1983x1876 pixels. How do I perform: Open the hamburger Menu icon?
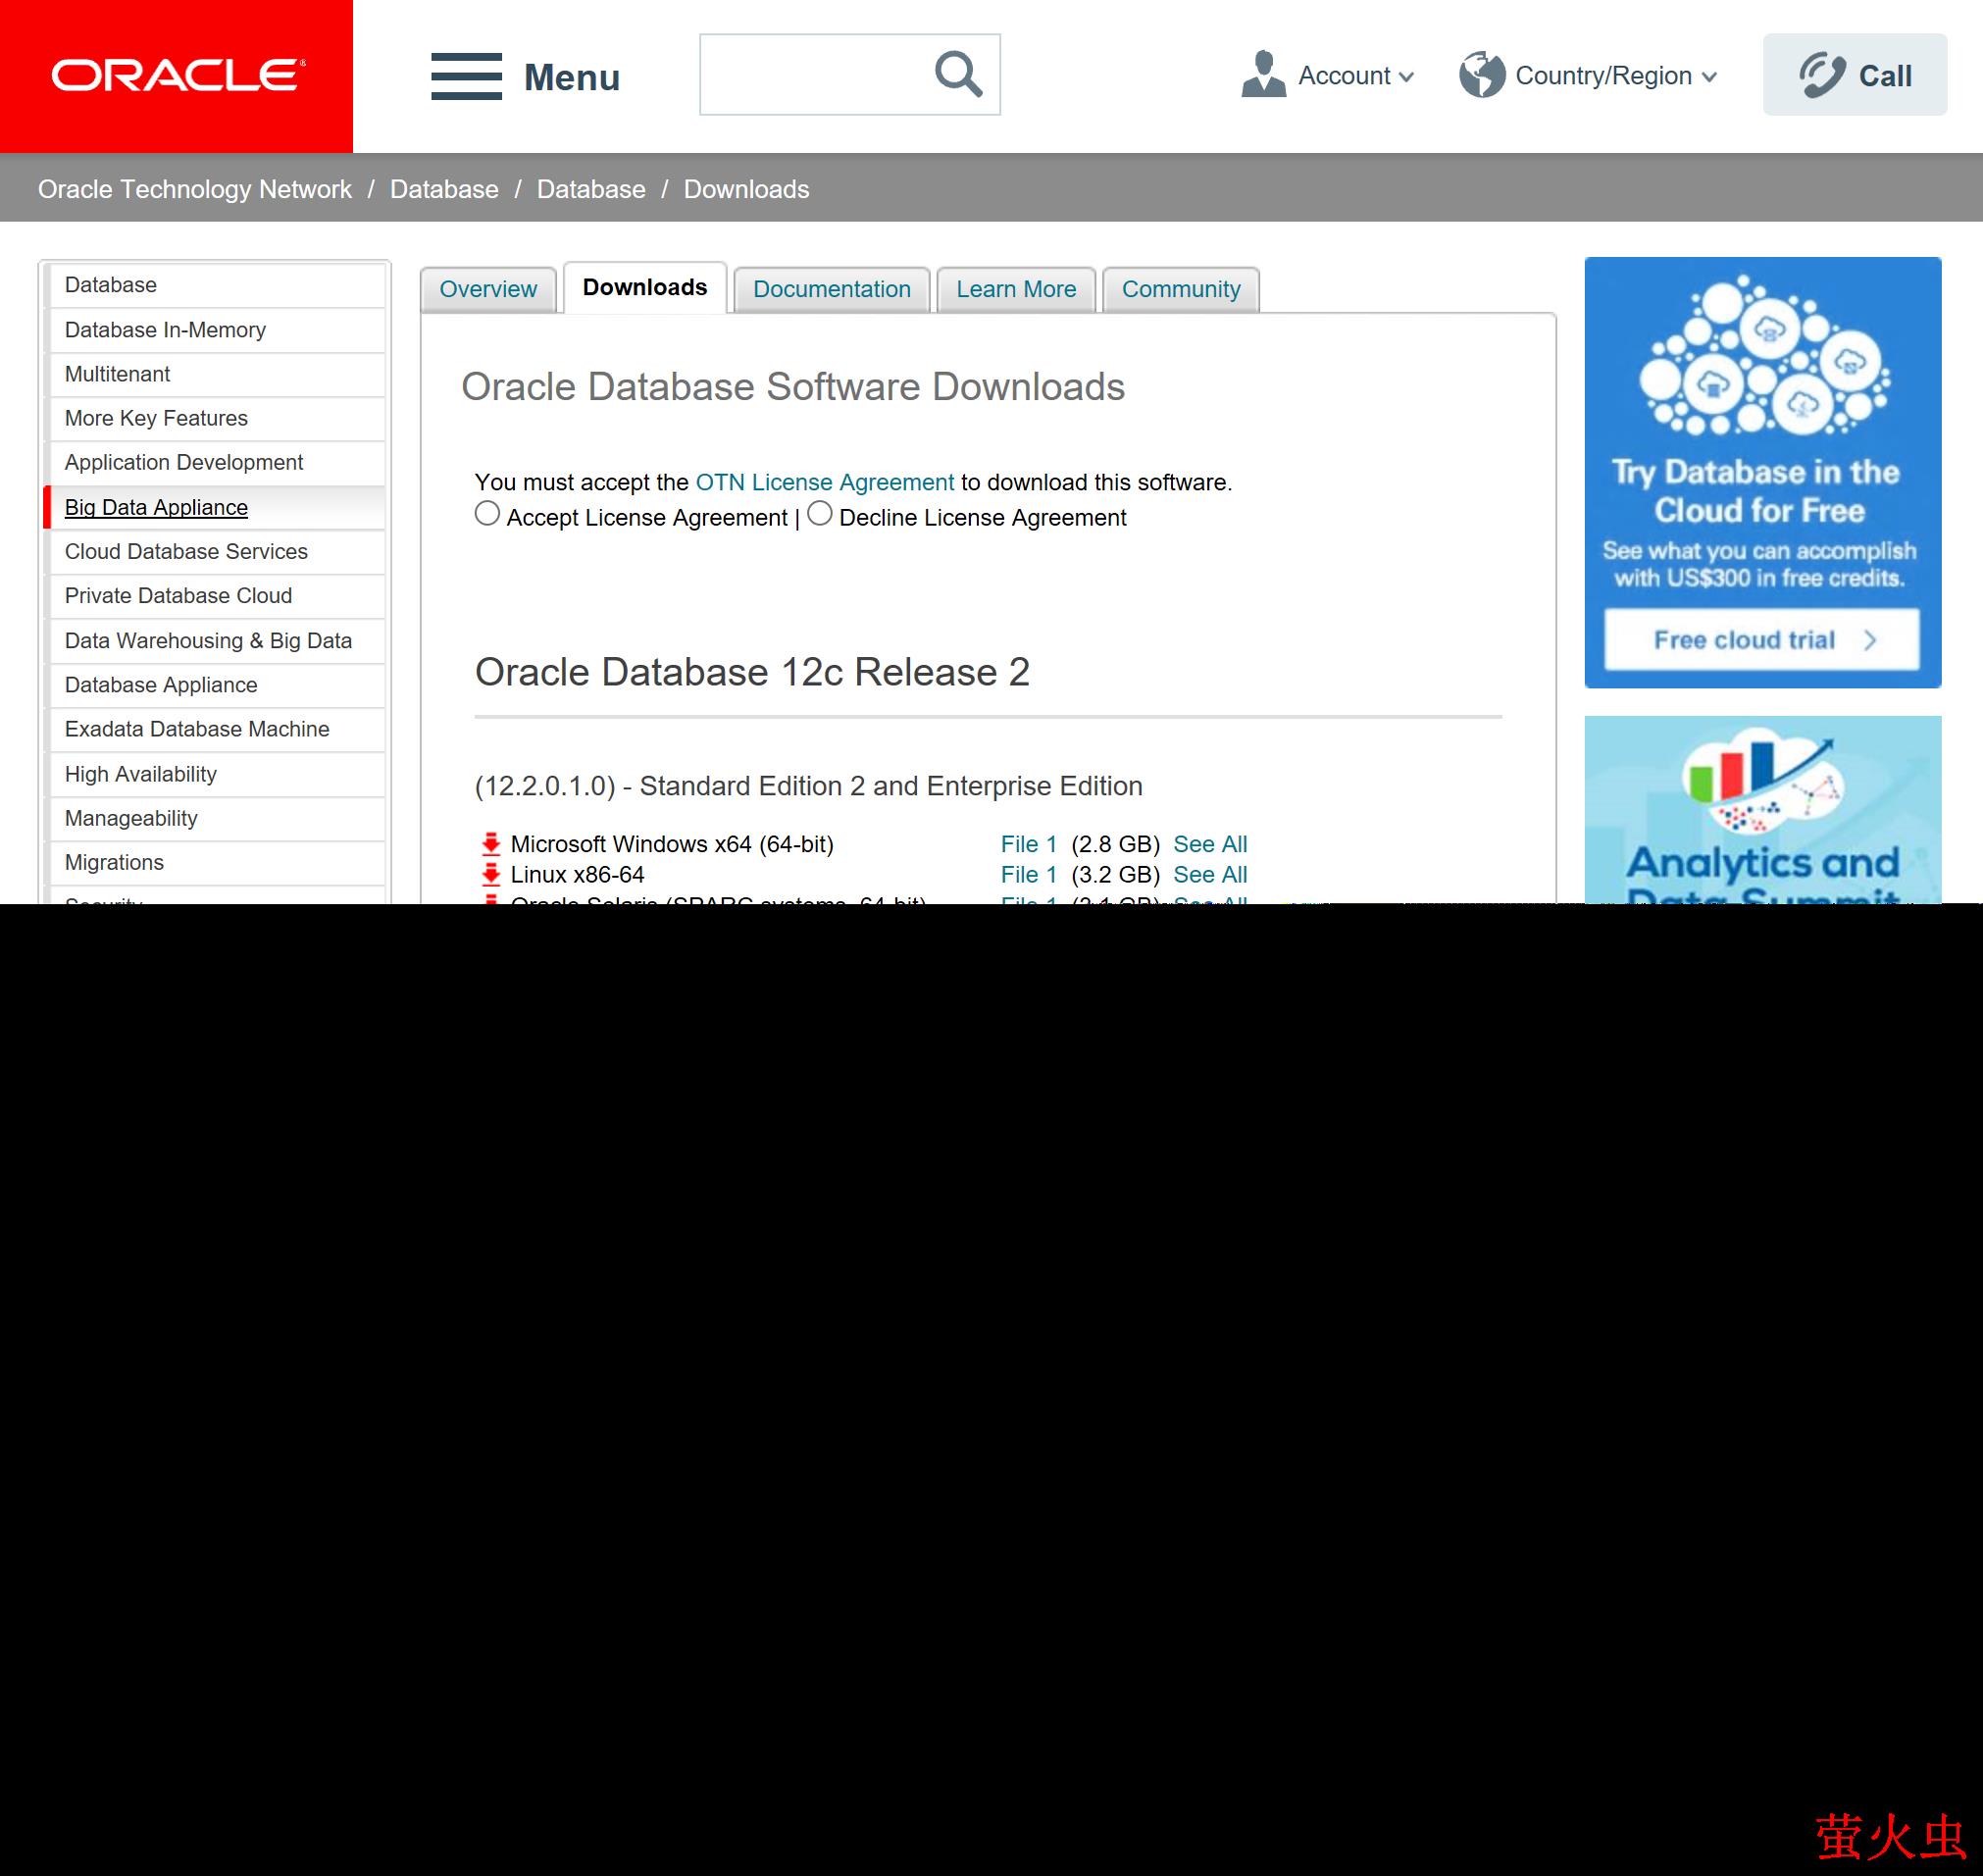click(x=466, y=76)
